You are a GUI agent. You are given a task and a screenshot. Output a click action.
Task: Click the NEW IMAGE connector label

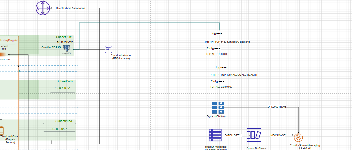pyautogui.click(x=278, y=135)
